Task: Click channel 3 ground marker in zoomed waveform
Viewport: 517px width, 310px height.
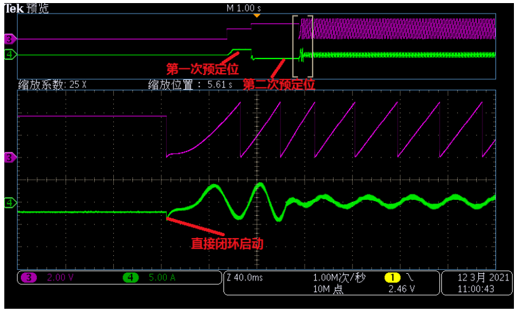Action: tap(9, 158)
